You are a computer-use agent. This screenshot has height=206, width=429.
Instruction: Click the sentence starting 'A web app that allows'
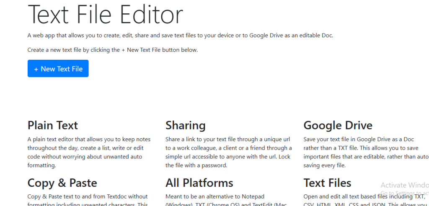click(x=180, y=35)
